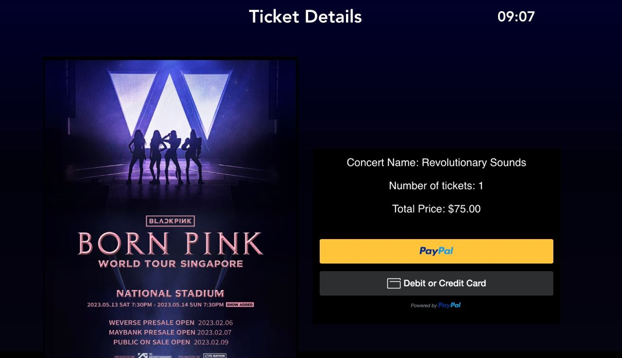Open the Debit or Credit Card payment option

(x=436, y=283)
